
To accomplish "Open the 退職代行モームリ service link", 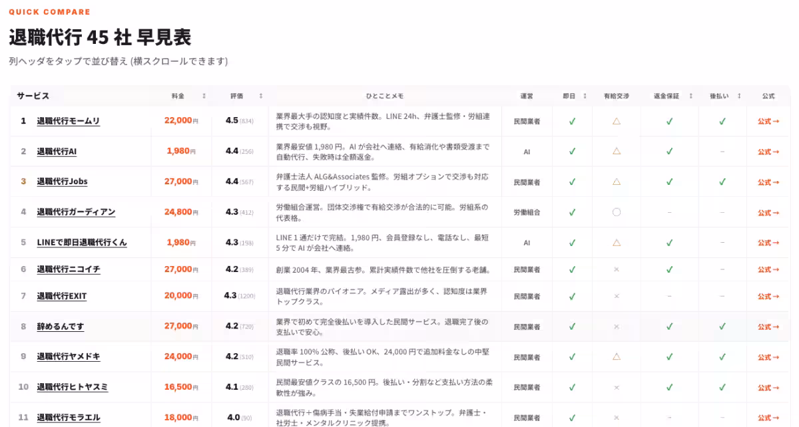I will click(68, 121).
